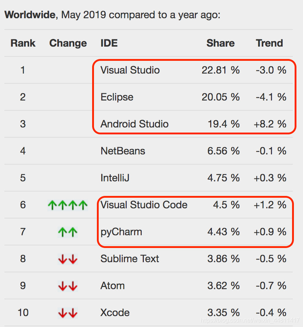This screenshot has height=327, width=303.
Task: Click the bold Worldwide heading word
Action: coord(31,15)
